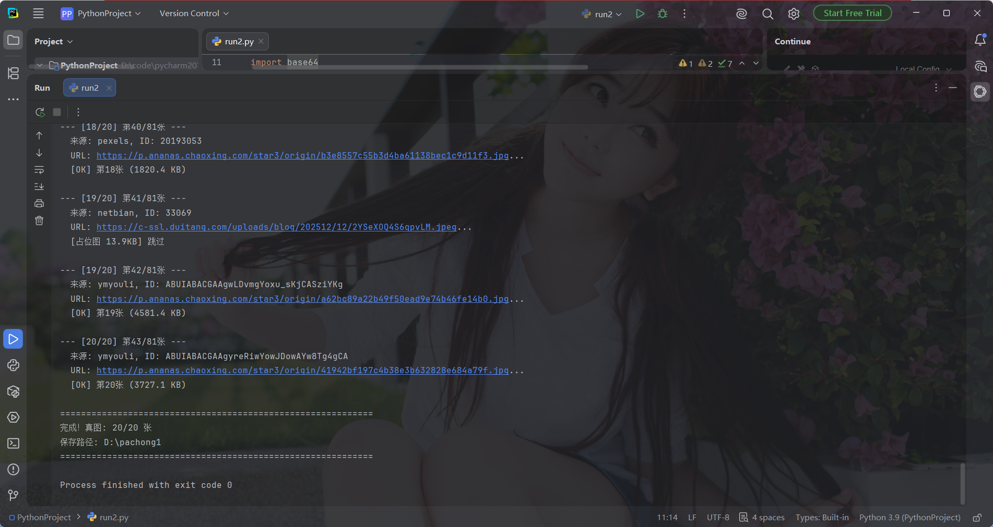Image resolution: width=993 pixels, height=527 pixels.
Task: Open Structure tool window icon
Action: coord(13,73)
